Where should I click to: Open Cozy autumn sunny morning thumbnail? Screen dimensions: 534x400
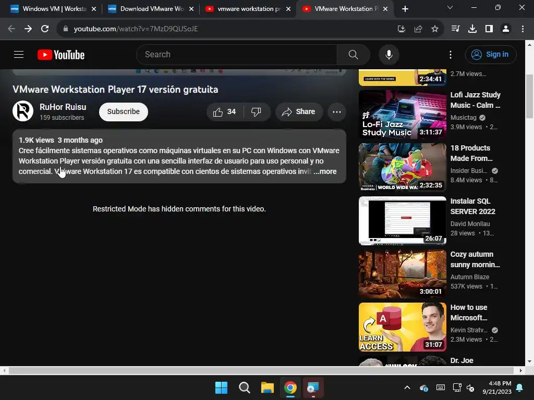pos(402,274)
